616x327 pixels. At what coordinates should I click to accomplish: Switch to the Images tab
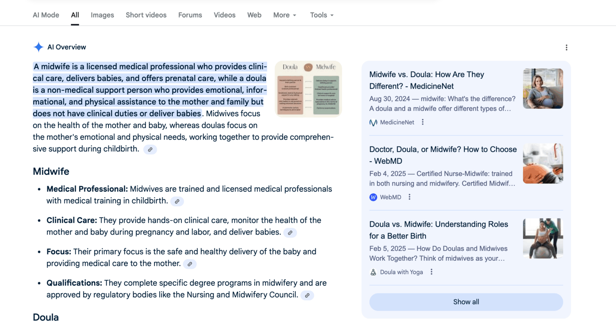point(102,15)
